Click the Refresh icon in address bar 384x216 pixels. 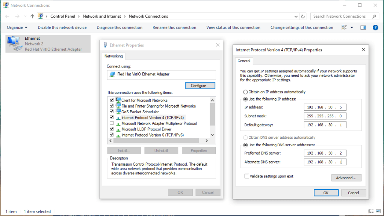[303, 16]
